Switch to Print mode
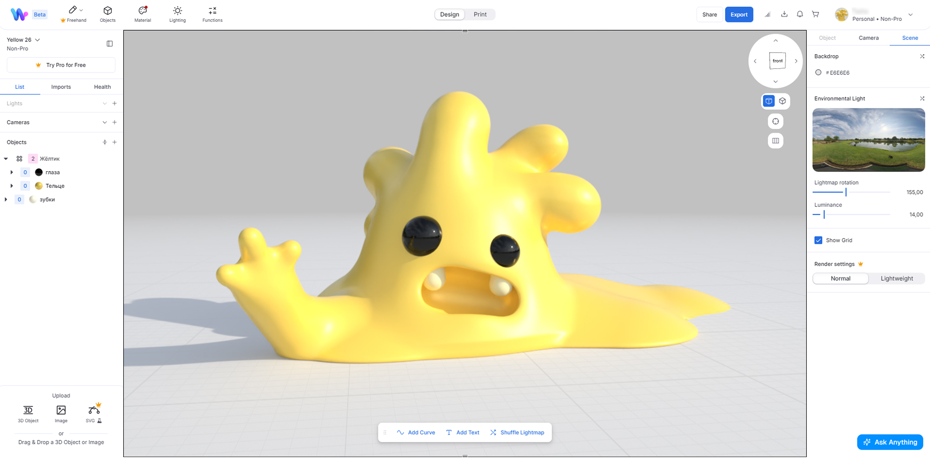 (x=480, y=14)
